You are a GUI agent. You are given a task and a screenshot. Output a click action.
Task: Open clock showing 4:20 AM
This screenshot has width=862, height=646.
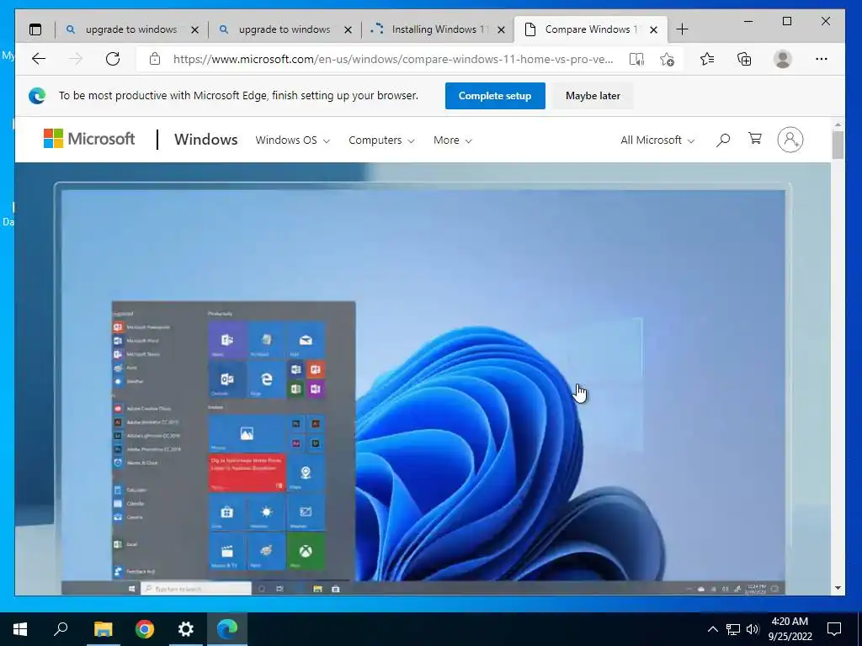pyautogui.click(x=790, y=629)
